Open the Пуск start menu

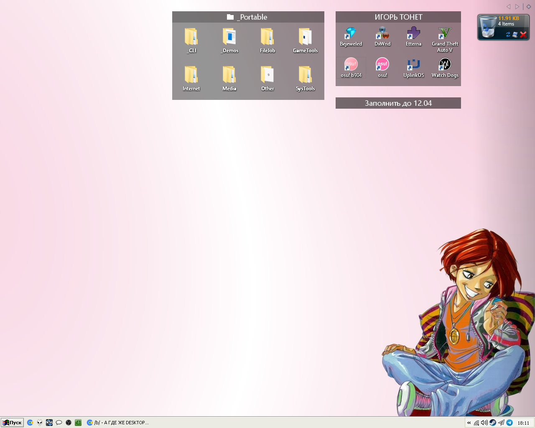(12, 423)
